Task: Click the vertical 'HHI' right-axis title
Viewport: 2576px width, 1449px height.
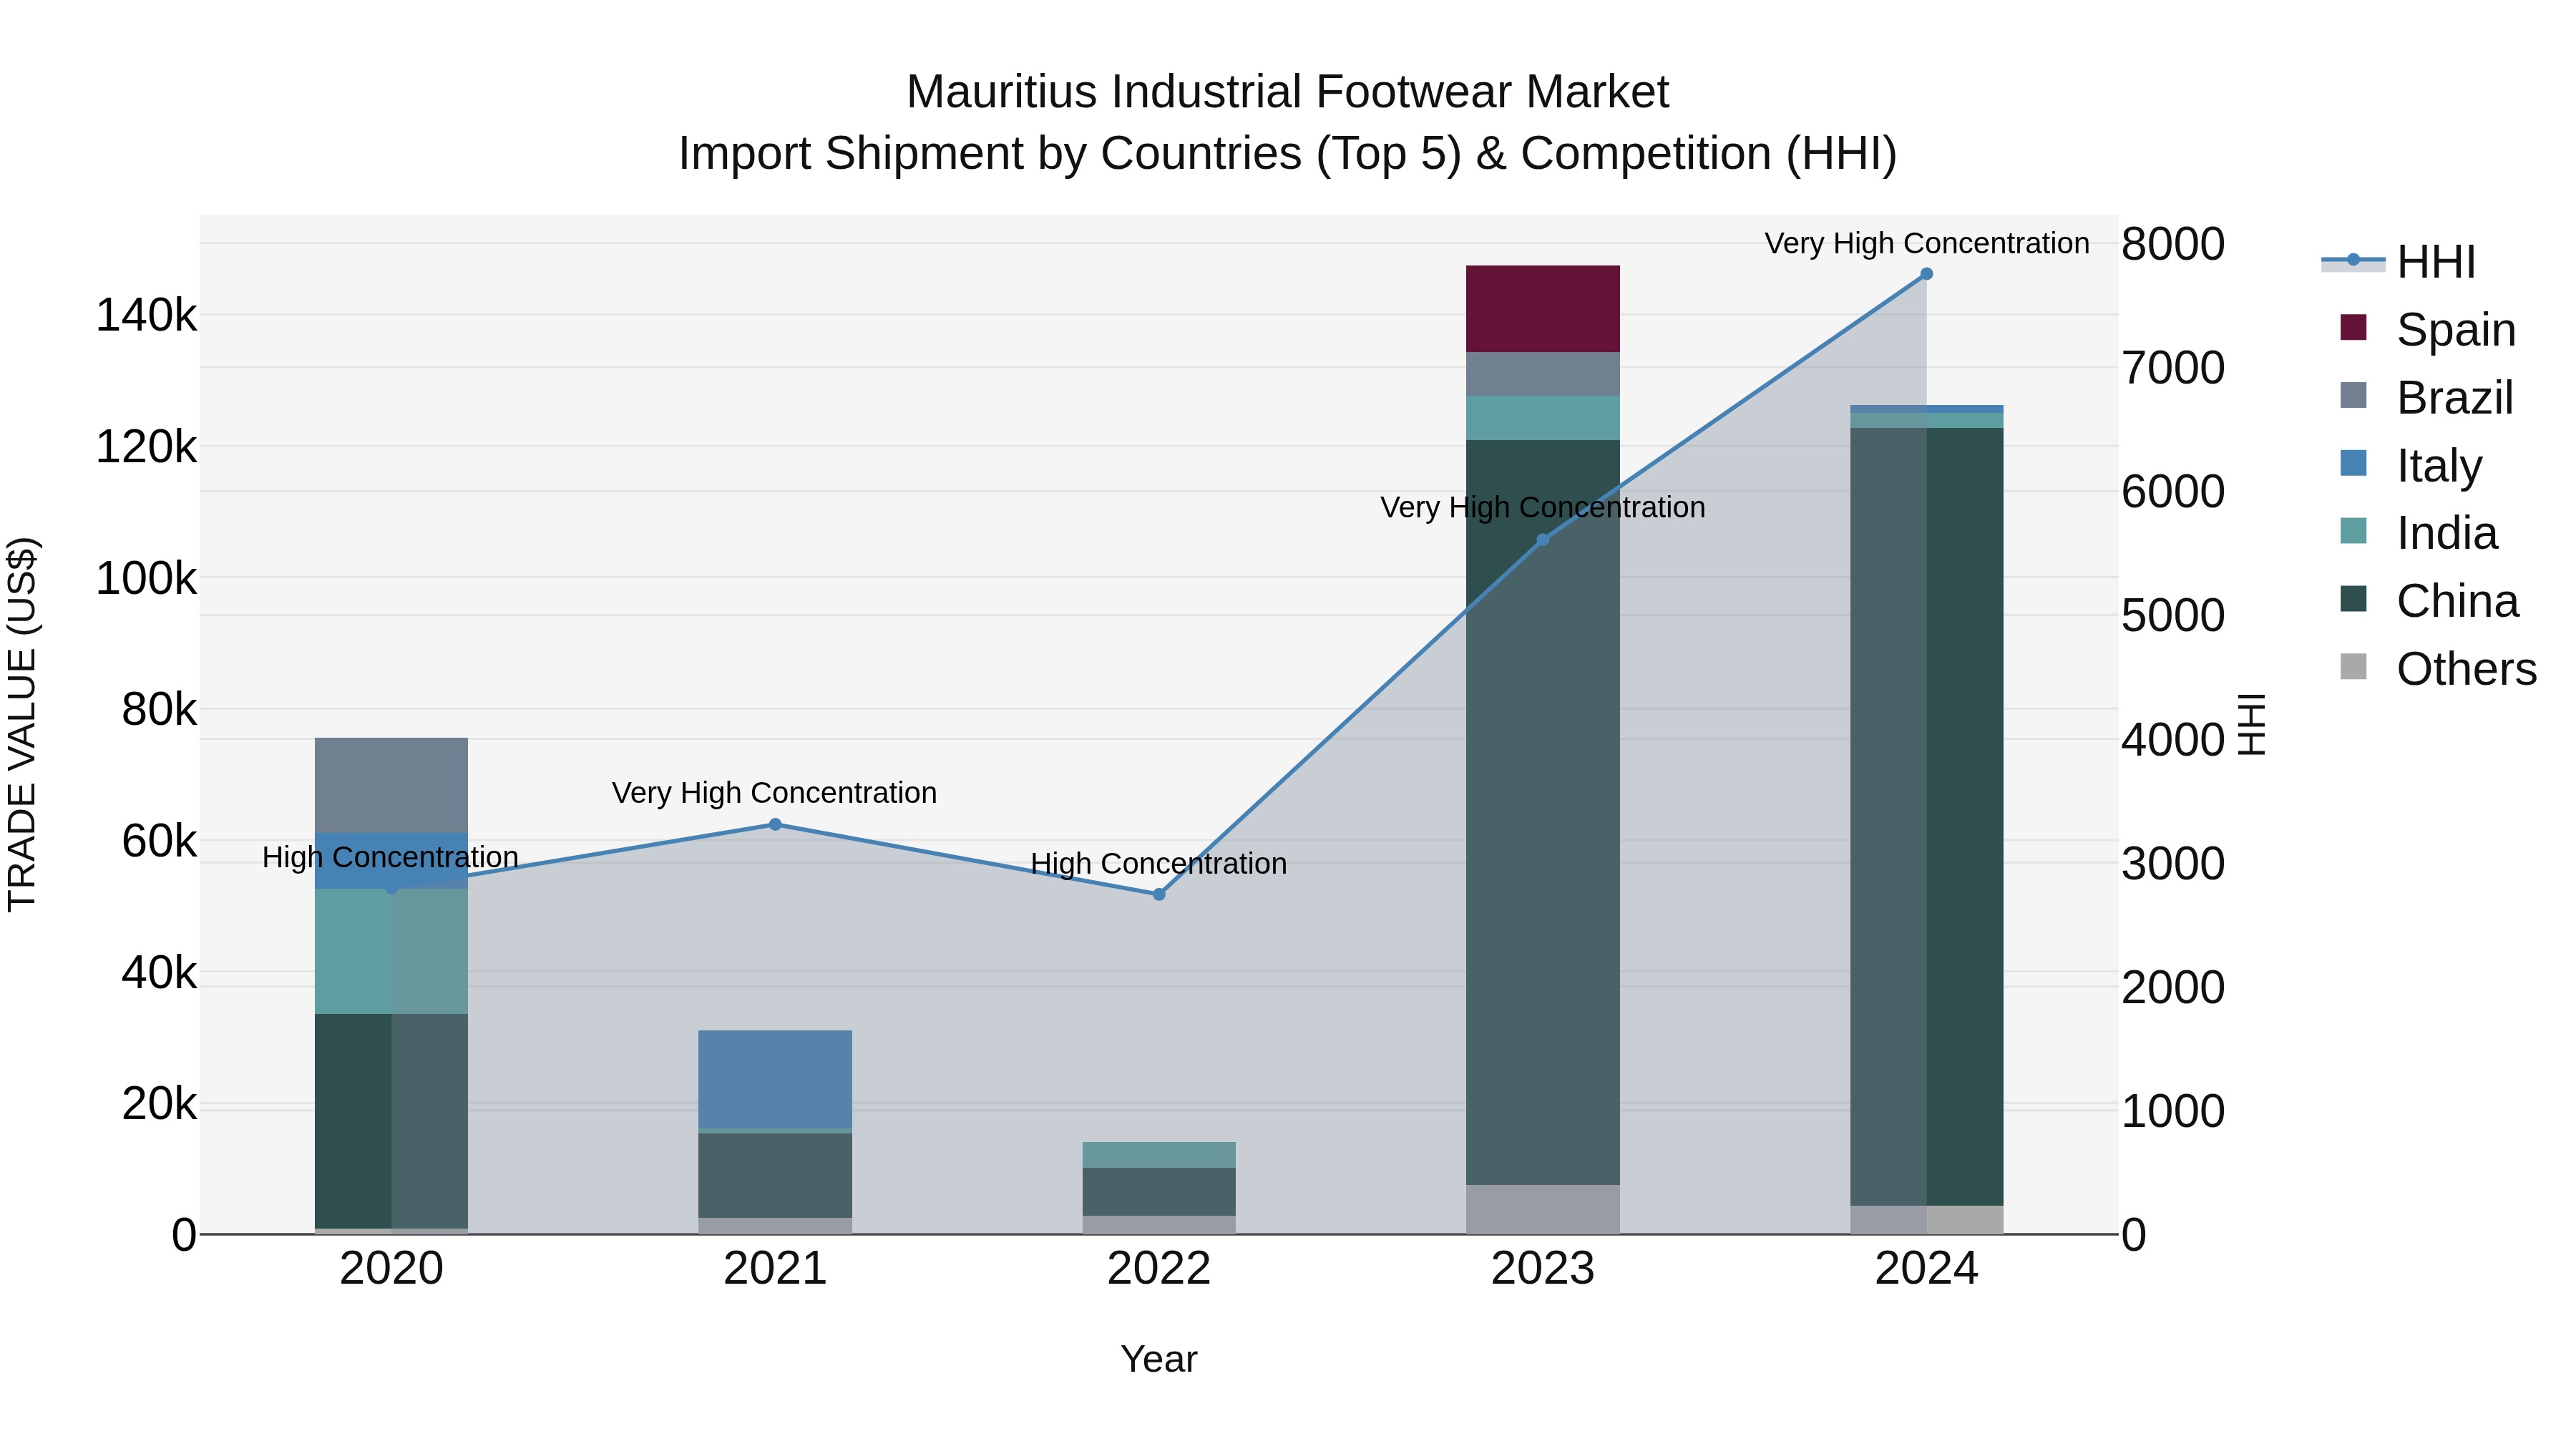Action: pyautogui.click(x=2251, y=724)
